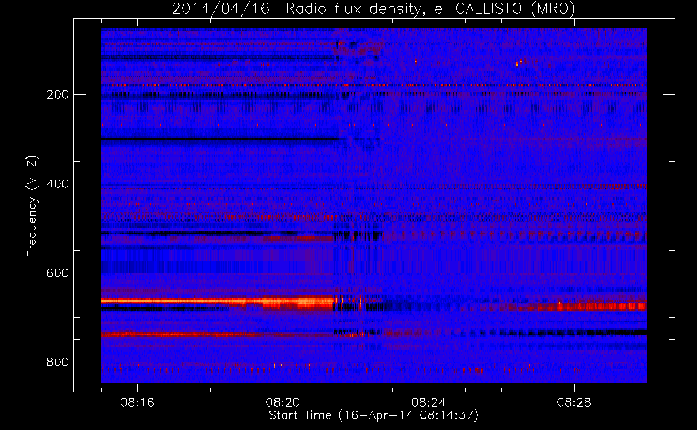Click the 08:16 time tick label

tap(137, 403)
